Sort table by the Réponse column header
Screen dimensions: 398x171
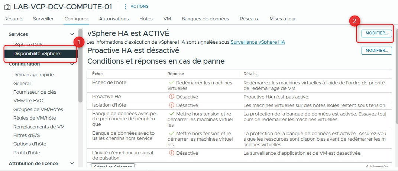tap(175, 74)
